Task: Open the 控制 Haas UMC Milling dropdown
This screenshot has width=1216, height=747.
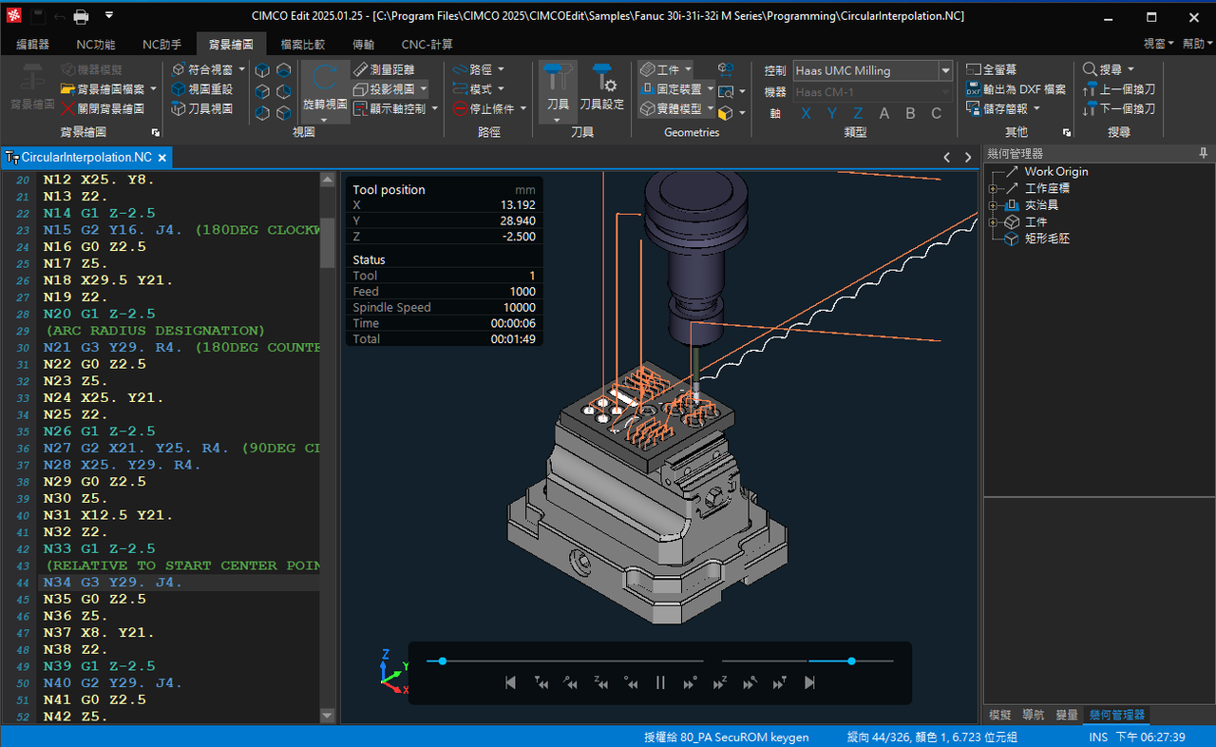Action: [x=945, y=70]
